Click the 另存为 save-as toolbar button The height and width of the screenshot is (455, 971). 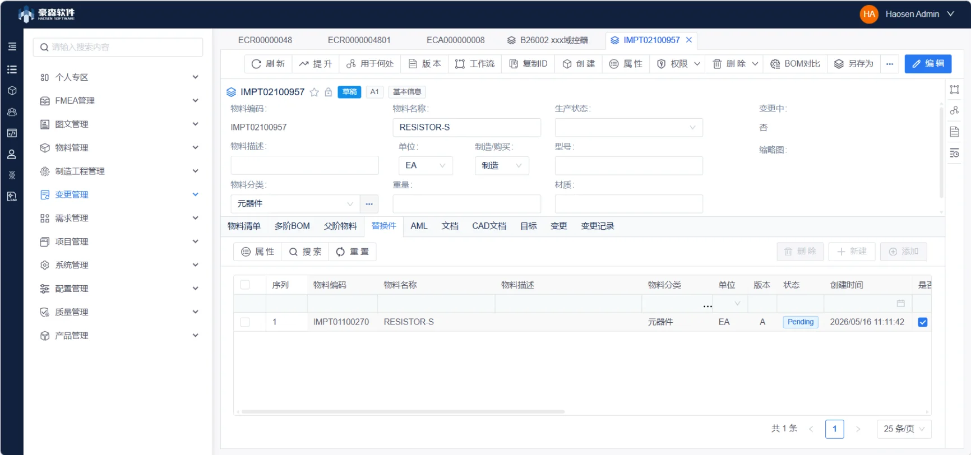point(854,64)
